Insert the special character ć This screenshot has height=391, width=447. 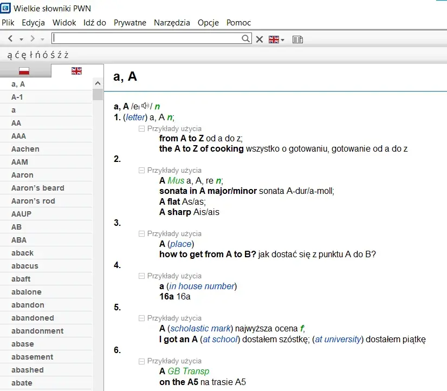17,55
